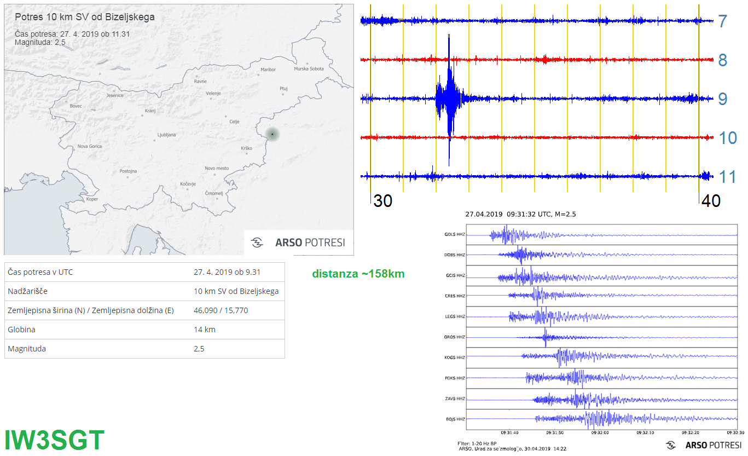Image resolution: width=748 pixels, height=456 pixels.
Task: Click the Novo mesto label on the map
Action: (x=217, y=168)
